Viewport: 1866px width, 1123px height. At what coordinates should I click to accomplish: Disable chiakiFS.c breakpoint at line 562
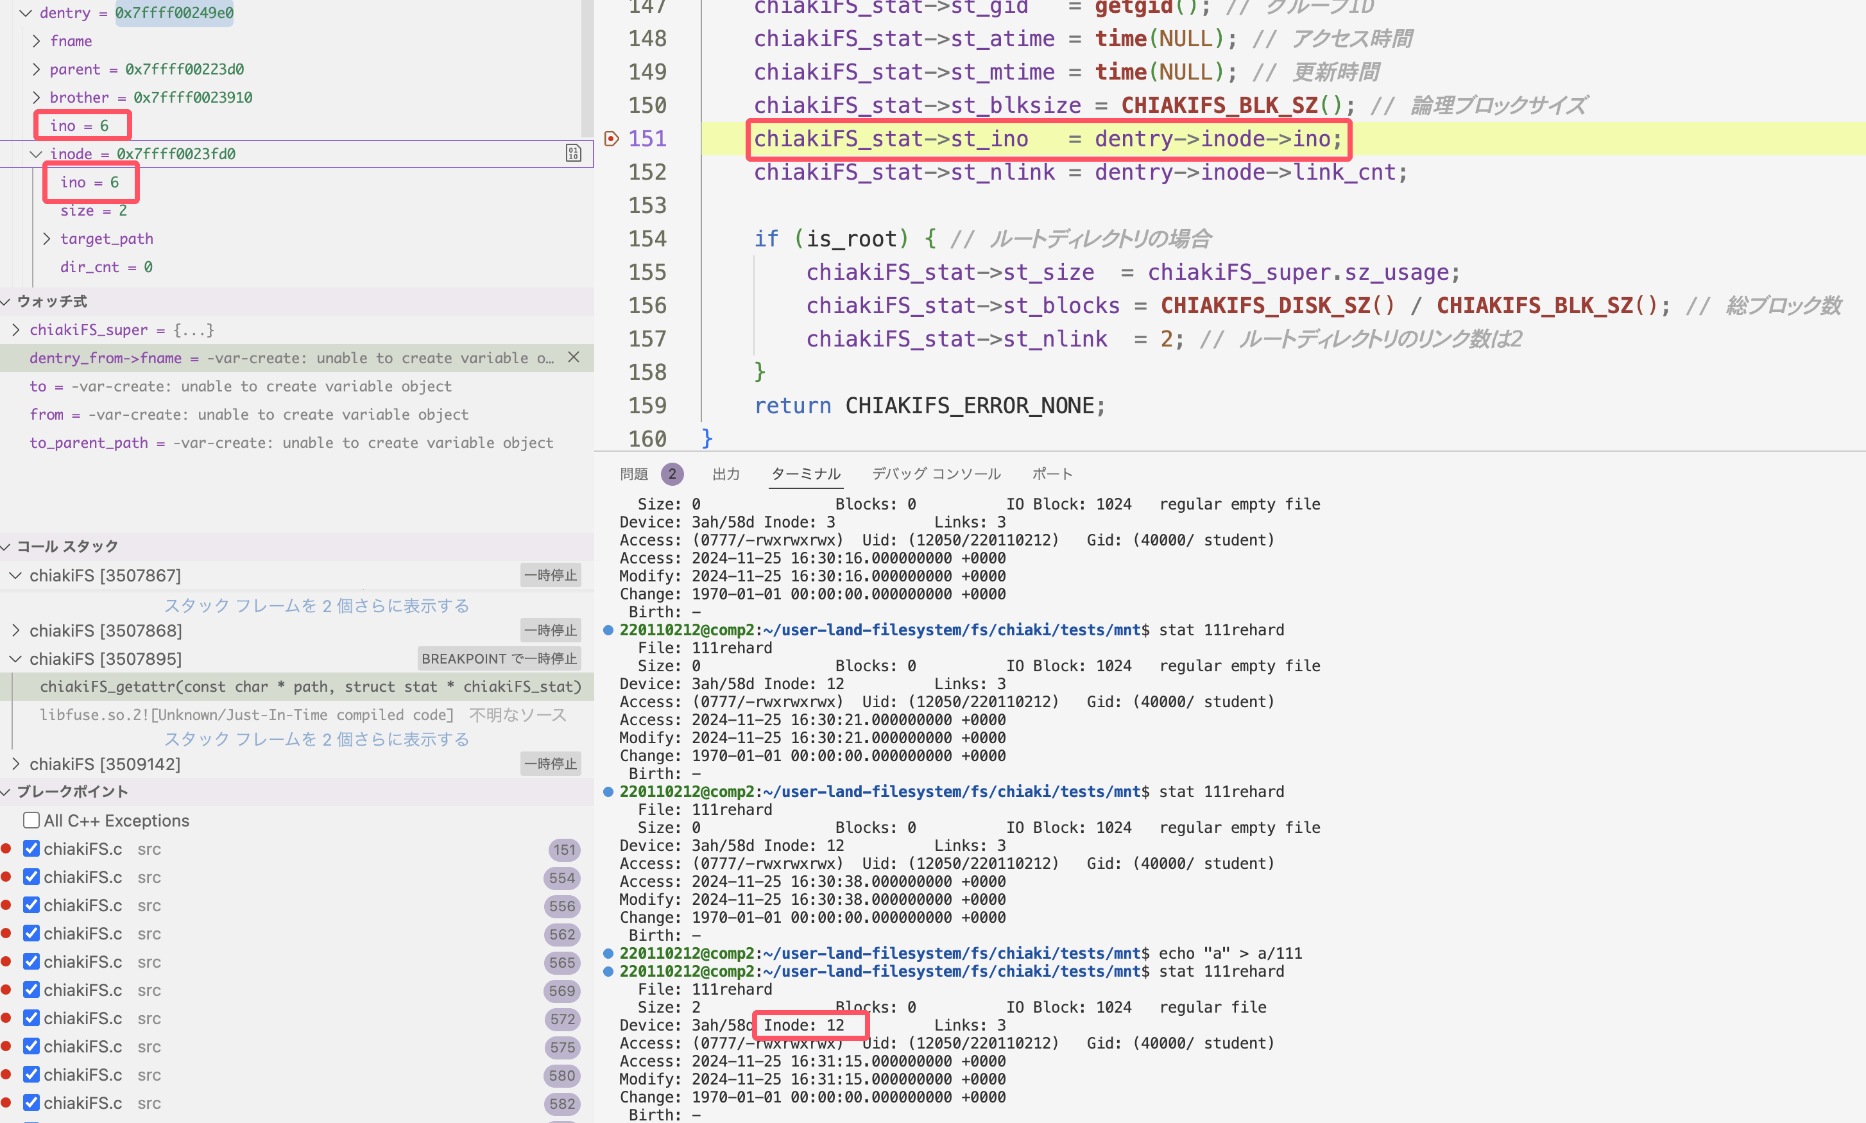coord(31,933)
